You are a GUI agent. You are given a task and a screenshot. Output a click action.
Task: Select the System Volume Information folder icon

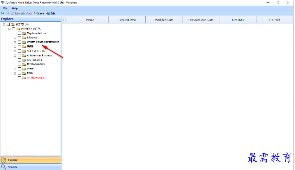tap(24, 42)
